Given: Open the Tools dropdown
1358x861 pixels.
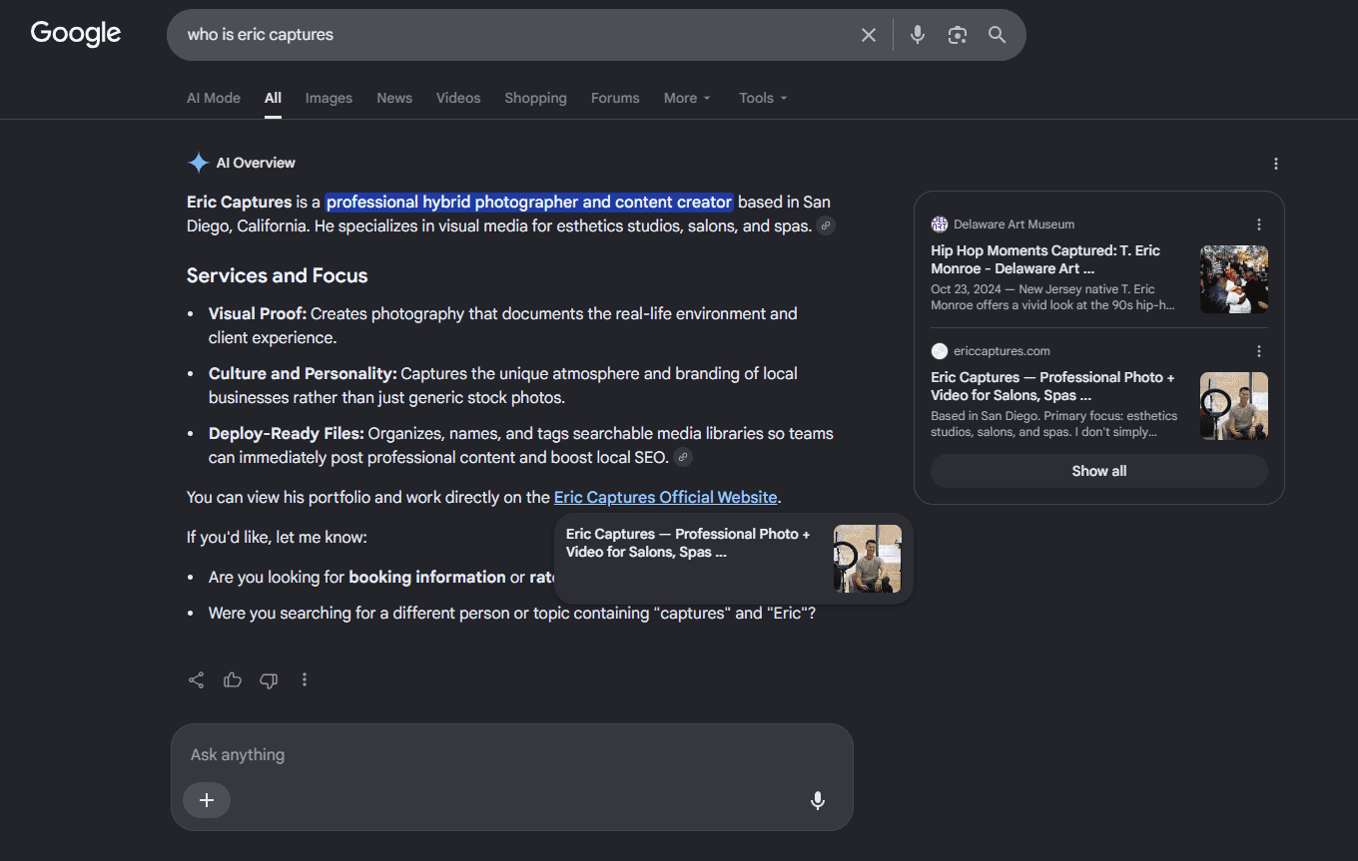Looking at the screenshot, I should click(763, 98).
